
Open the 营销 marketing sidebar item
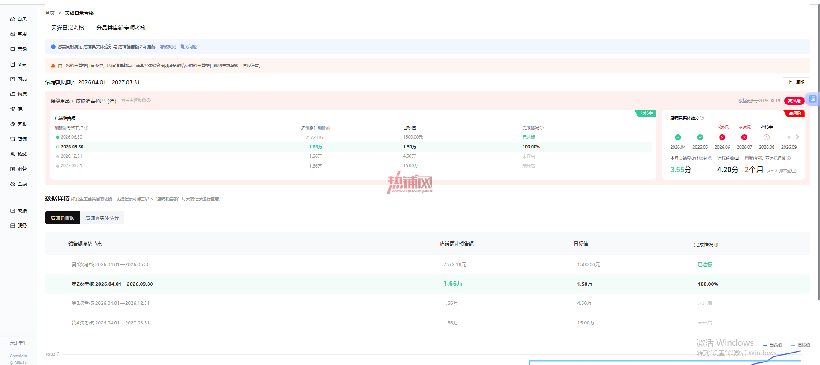[x=18, y=49]
